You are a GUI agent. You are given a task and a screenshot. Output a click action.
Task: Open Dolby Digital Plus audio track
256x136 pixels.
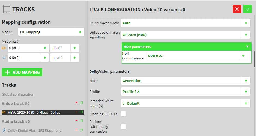pos(34,130)
